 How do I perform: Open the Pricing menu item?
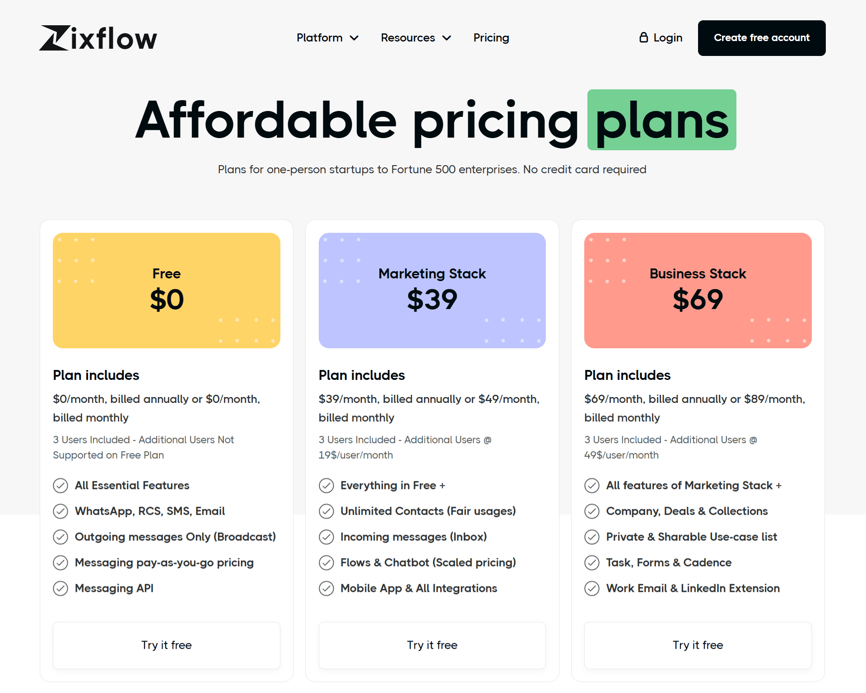pos(491,38)
